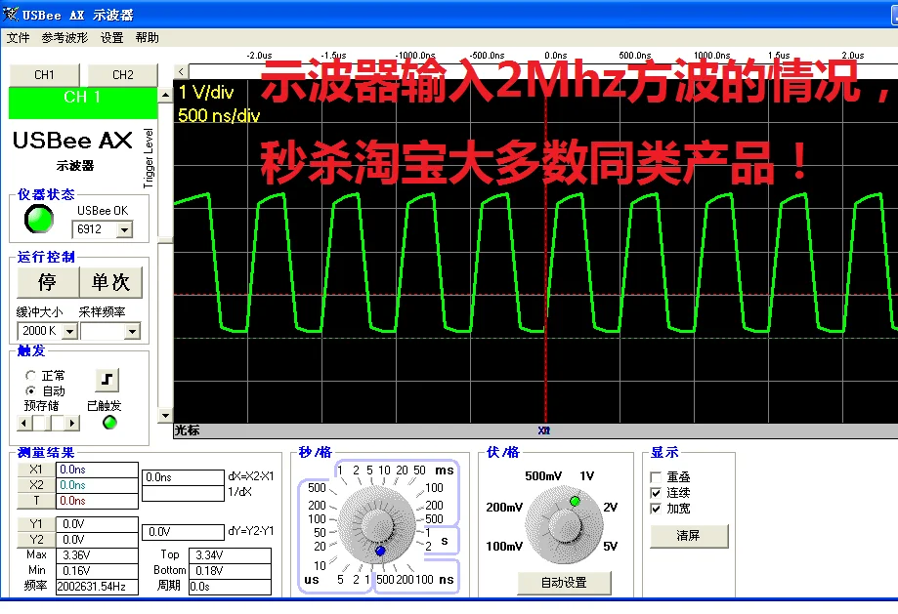Image resolution: width=898 pixels, height=614 pixels.
Task: Open the 帮助 menu
Action: [x=148, y=38]
